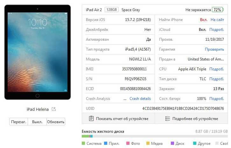Image resolution: width=231 pixels, height=148 pixels.
Task: Click the purple Диск legend swatch
Action: click(x=172, y=143)
